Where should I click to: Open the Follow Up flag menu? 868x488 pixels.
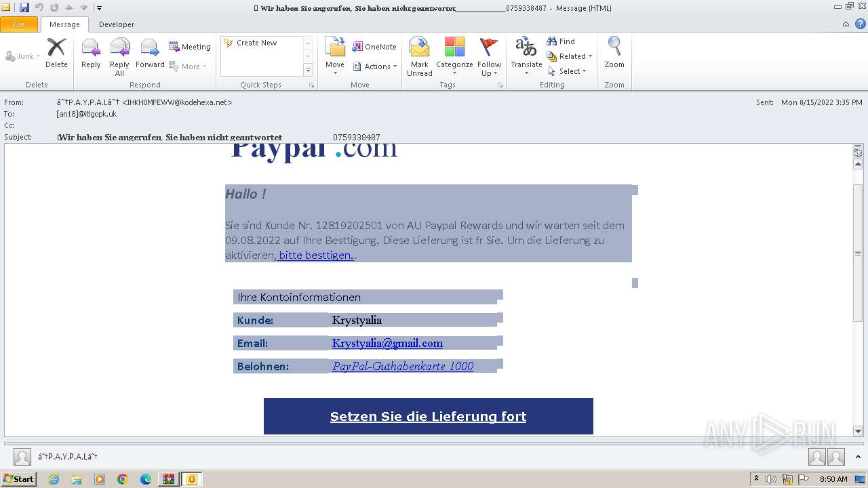[489, 56]
